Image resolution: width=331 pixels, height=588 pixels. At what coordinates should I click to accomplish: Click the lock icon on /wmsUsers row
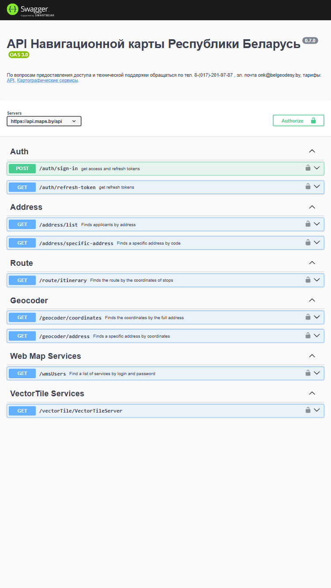(x=308, y=372)
